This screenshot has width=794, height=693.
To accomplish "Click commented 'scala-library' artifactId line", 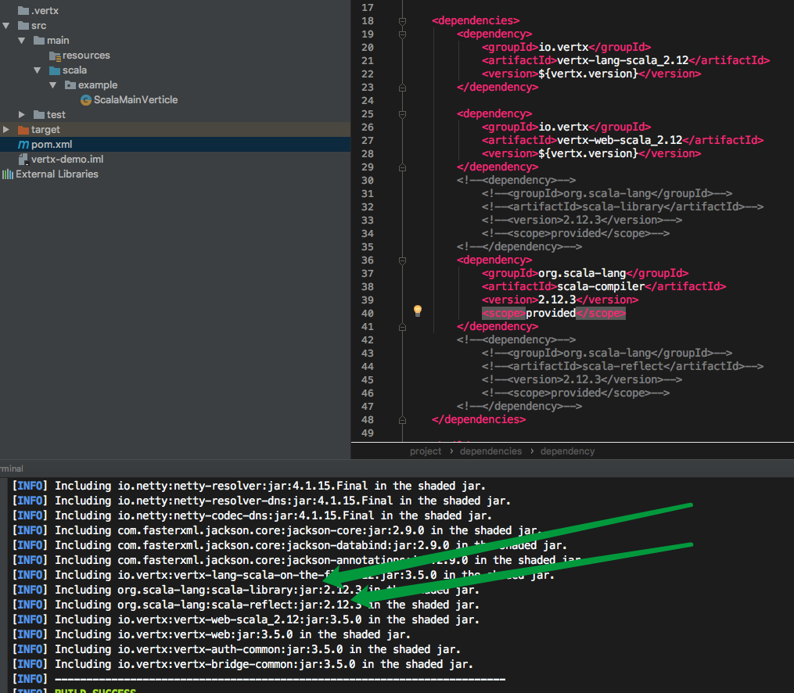I will pos(623,207).
